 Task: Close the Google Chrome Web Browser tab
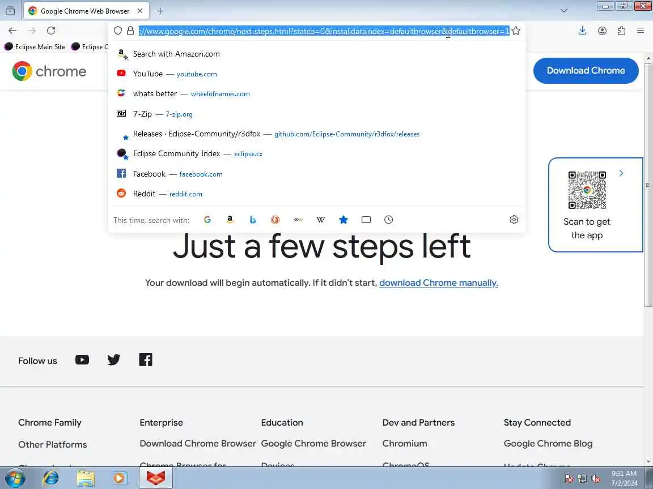pyautogui.click(x=140, y=11)
